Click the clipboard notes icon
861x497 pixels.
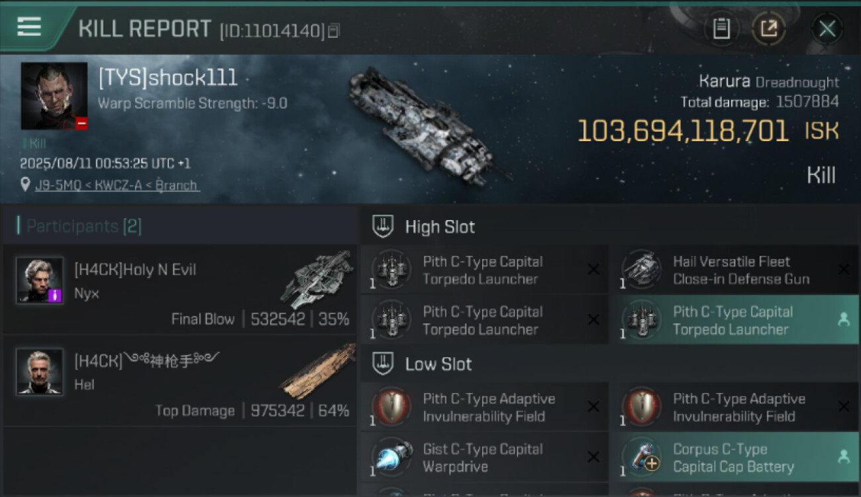tap(721, 28)
